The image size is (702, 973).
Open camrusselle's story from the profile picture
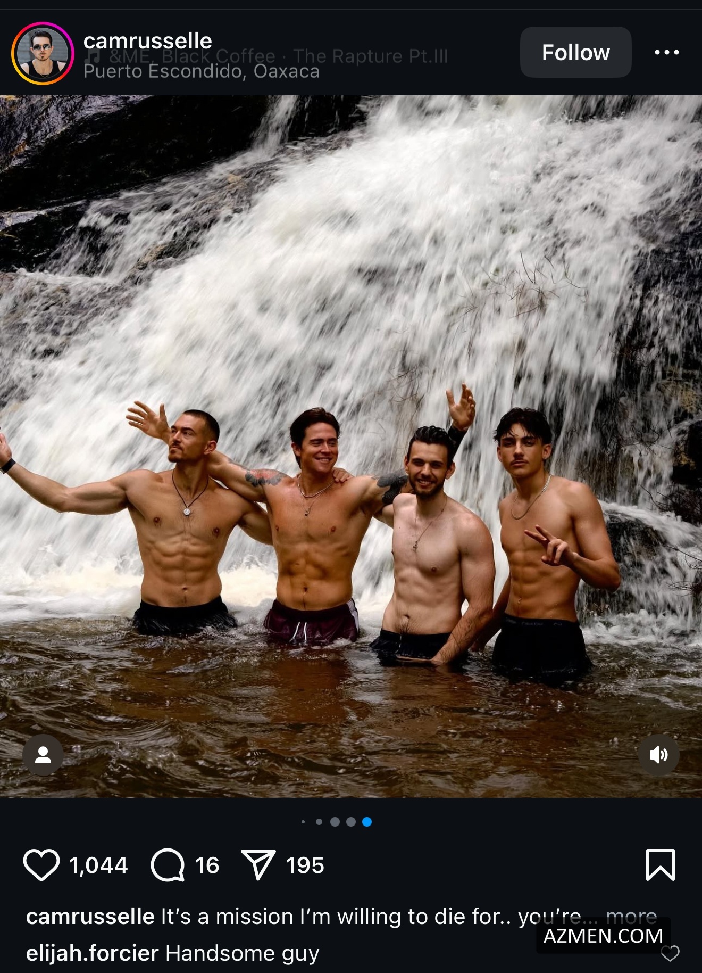pos(43,53)
